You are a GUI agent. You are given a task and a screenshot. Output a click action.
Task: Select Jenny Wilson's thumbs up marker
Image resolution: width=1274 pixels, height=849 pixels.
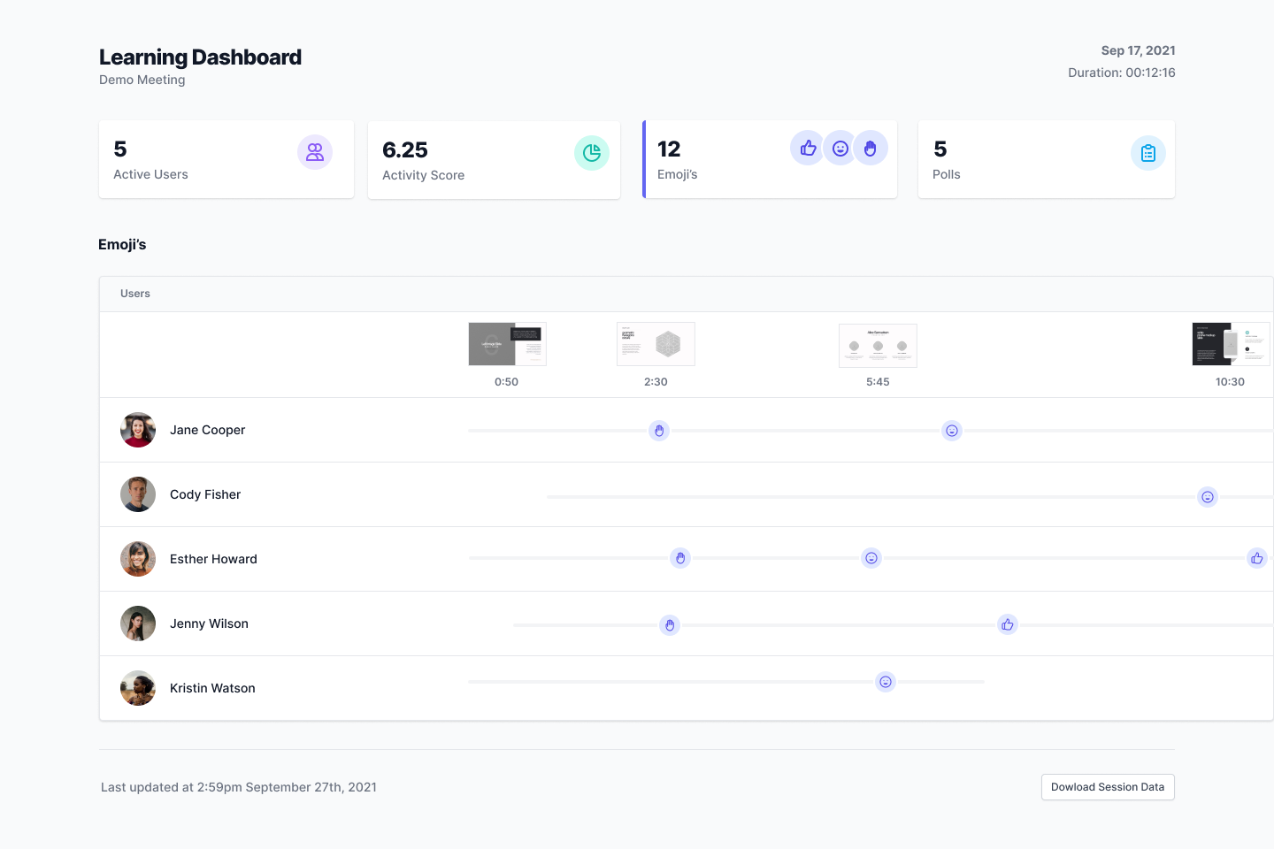[x=1008, y=624]
